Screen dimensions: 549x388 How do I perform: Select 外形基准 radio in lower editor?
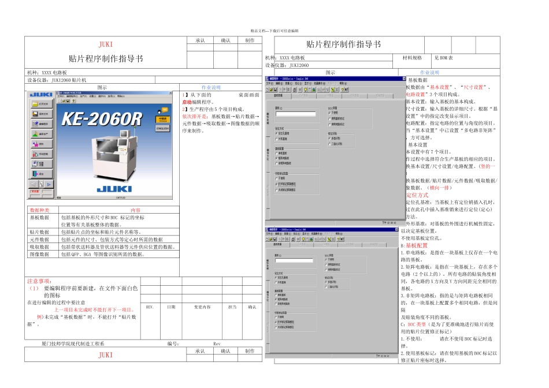pos(280,282)
